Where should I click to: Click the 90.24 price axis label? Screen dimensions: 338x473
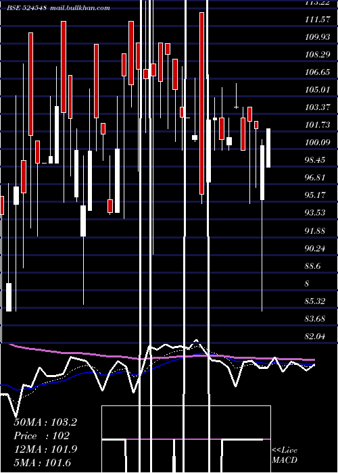click(315, 249)
